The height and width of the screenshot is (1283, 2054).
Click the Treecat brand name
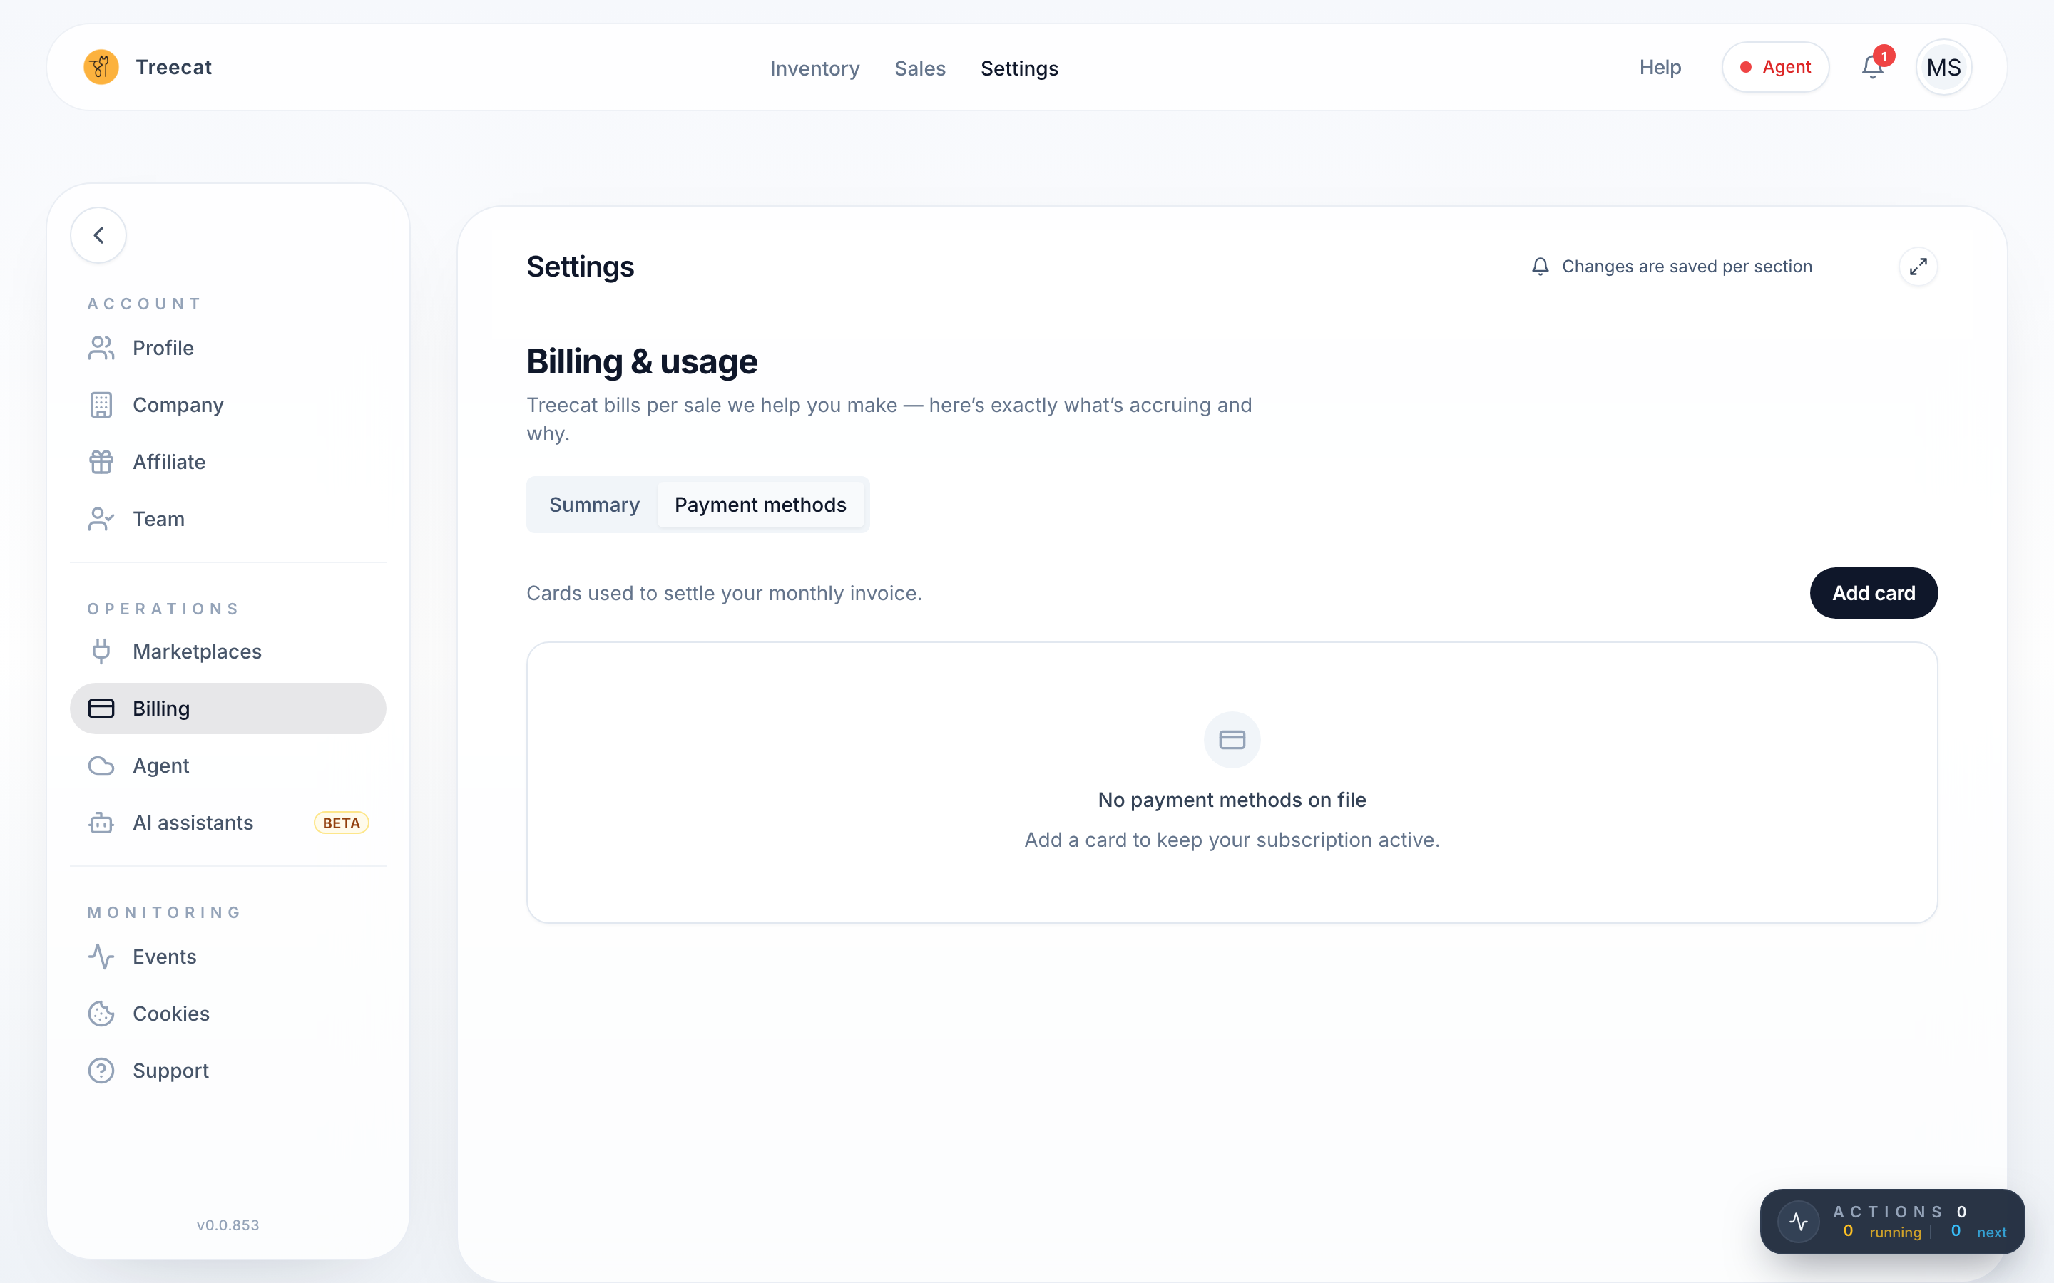[x=173, y=67]
